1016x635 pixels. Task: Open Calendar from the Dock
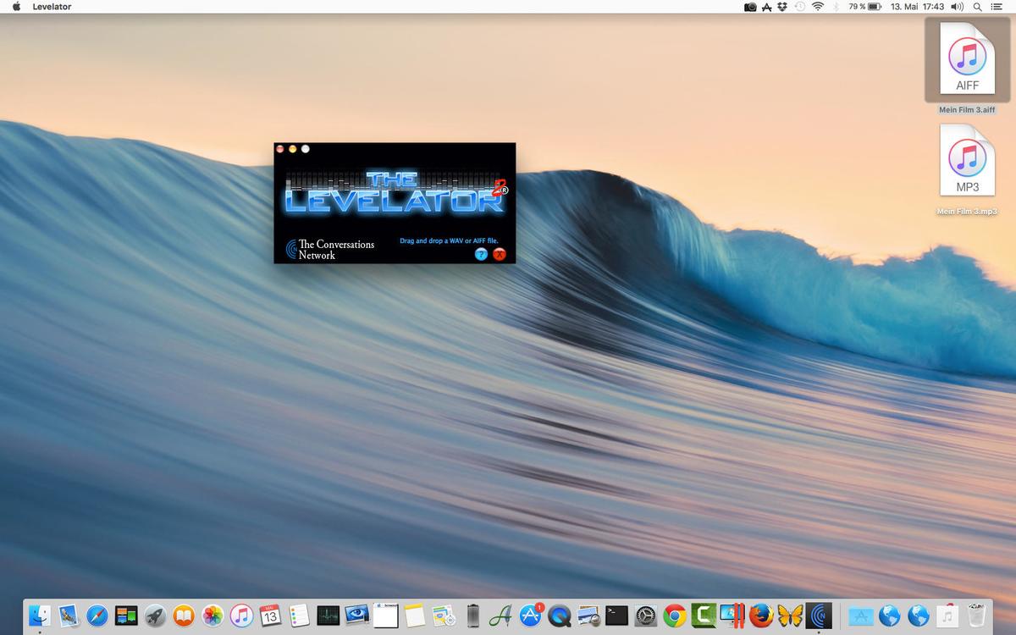pos(270,616)
